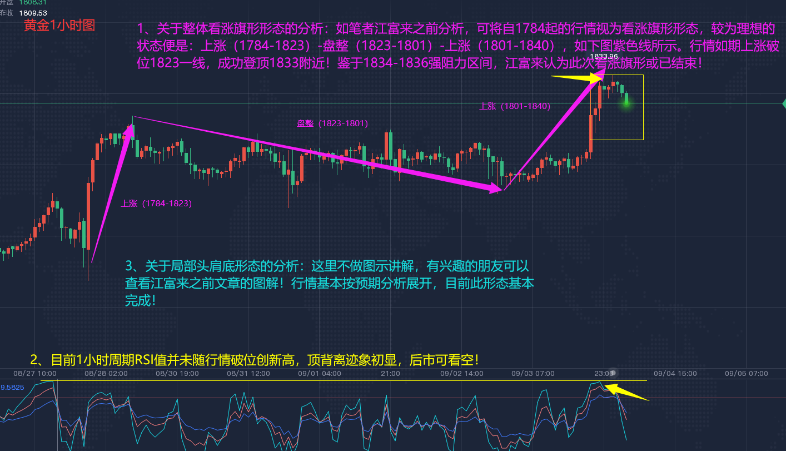The width and height of the screenshot is (786, 451).
Task: Click the green current-price marker on right edge
Action: tap(783, 104)
